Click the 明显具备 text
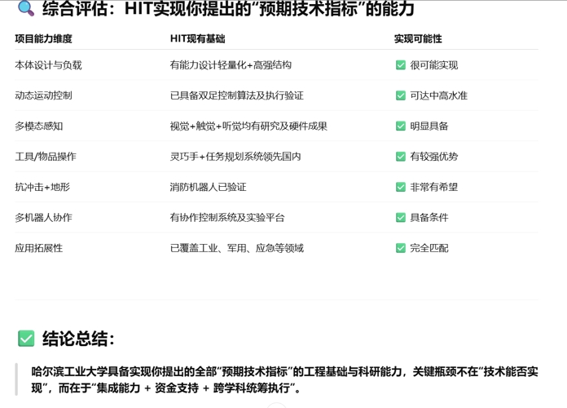The width and height of the screenshot is (567, 408). coord(429,126)
